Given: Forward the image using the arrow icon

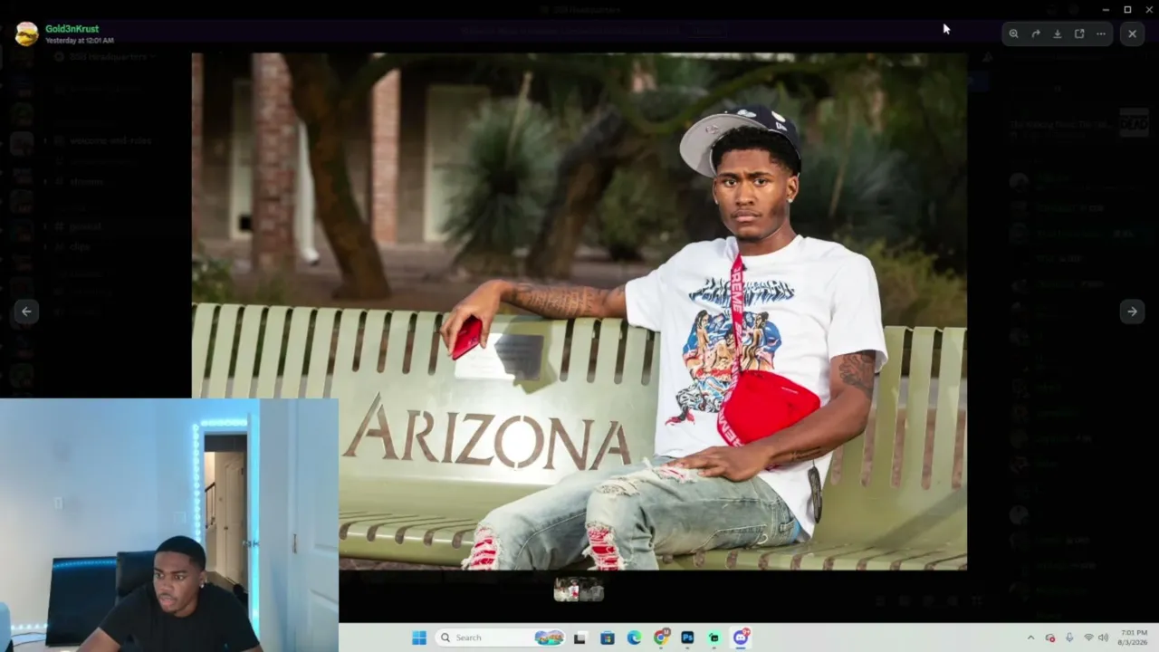Looking at the screenshot, I should click(x=1035, y=34).
